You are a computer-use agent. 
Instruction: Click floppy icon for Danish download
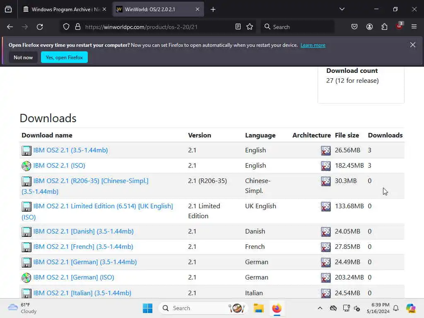tap(26, 232)
